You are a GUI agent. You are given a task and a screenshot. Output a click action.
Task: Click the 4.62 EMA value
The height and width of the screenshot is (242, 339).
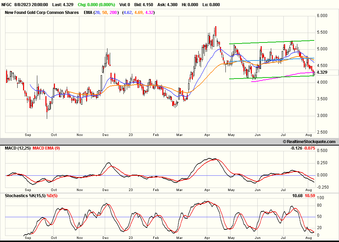127,13
